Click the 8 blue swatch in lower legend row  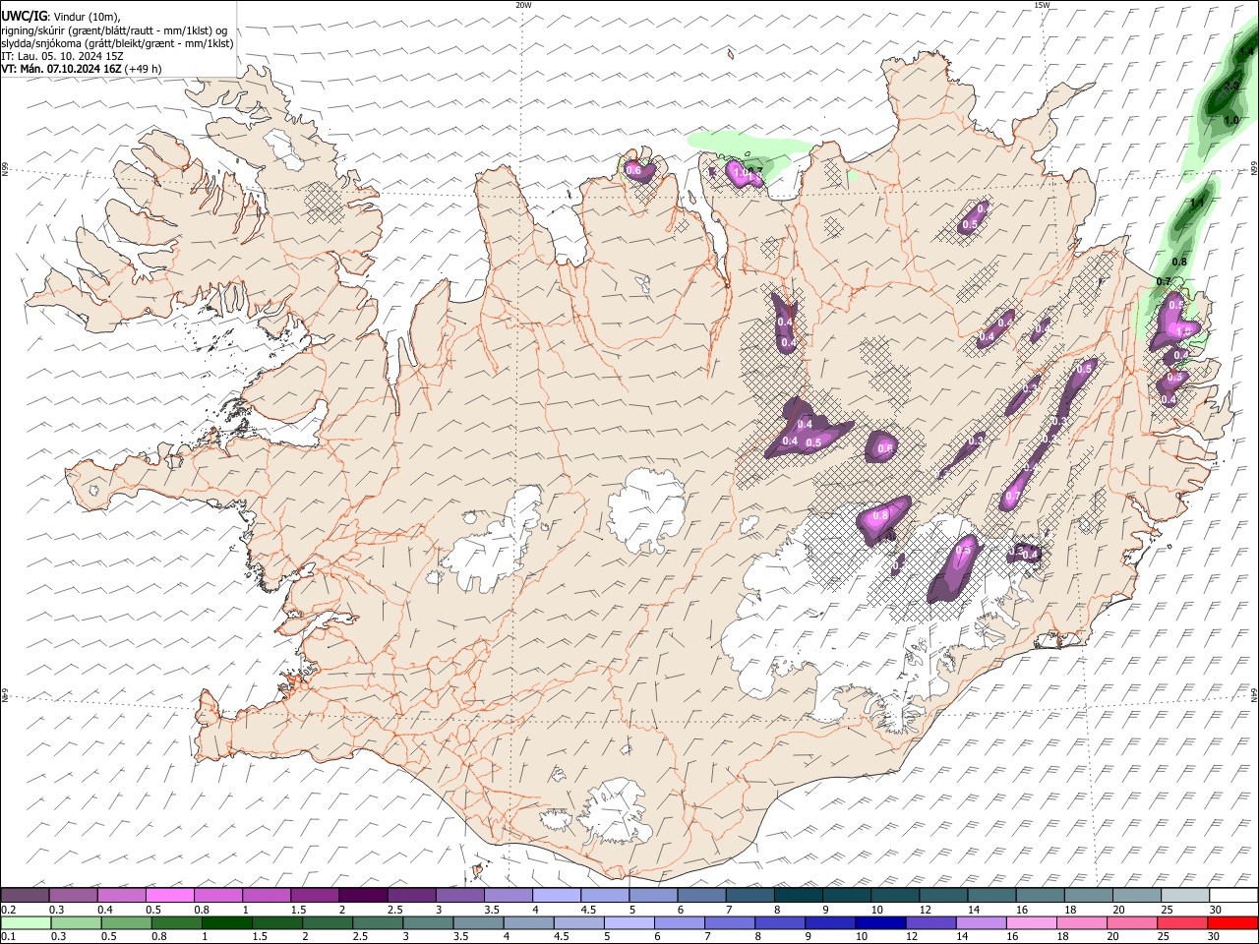point(779,922)
